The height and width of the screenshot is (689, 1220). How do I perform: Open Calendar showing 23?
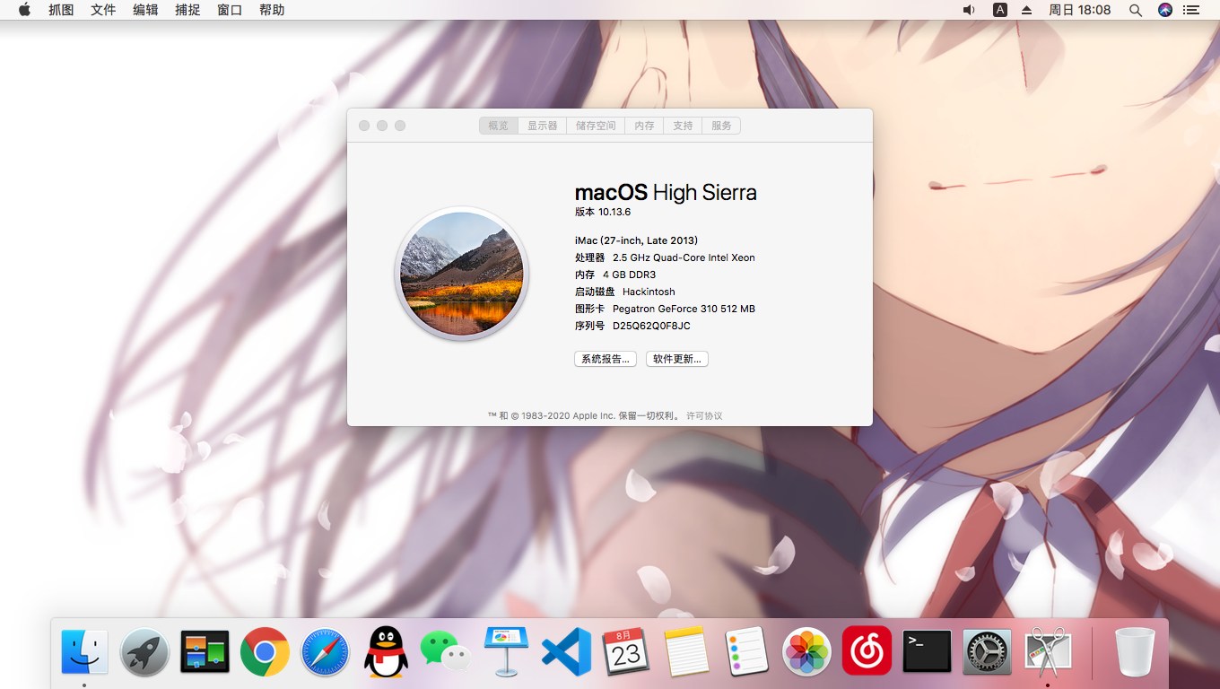[626, 651]
